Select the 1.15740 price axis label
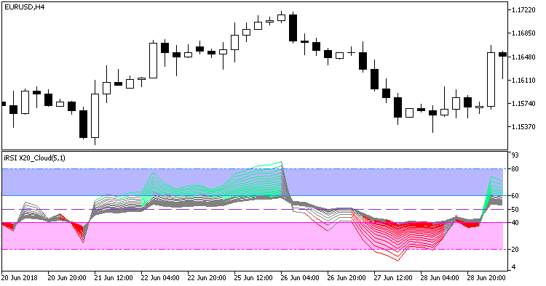Image resolution: width=546 pixels, height=286 pixels. pyautogui.click(x=523, y=103)
